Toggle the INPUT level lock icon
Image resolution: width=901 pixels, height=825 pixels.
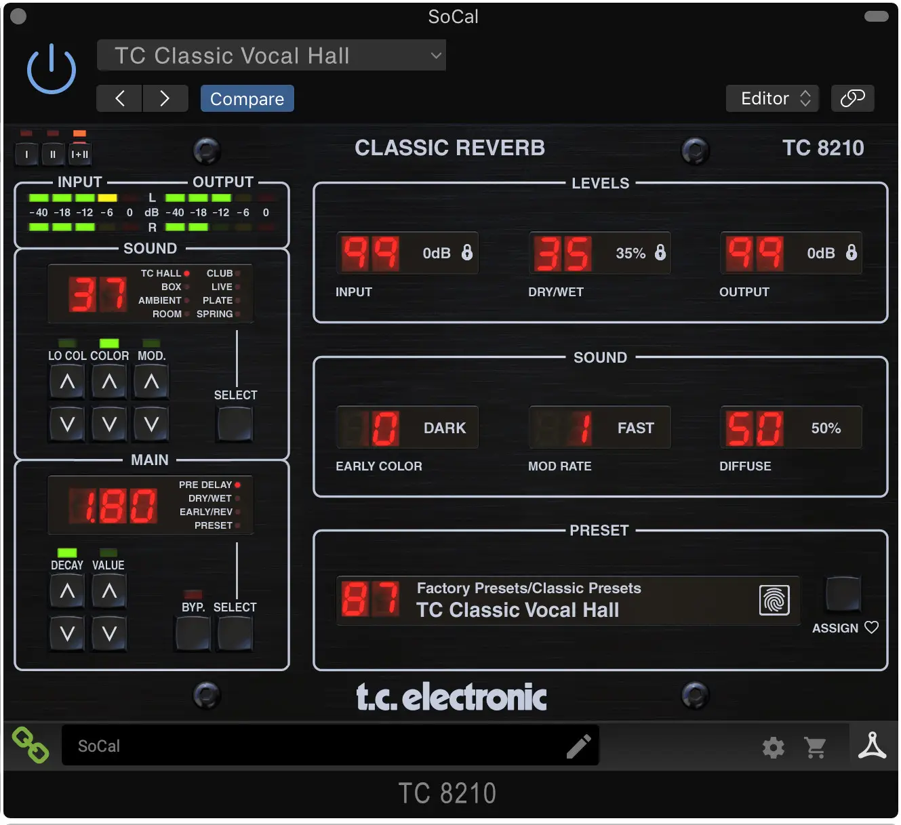467,252
